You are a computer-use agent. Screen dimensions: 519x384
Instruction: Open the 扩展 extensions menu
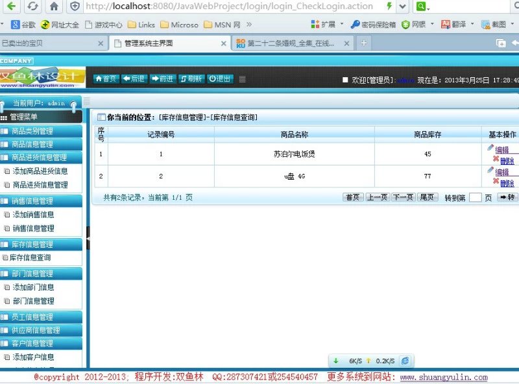(328, 24)
